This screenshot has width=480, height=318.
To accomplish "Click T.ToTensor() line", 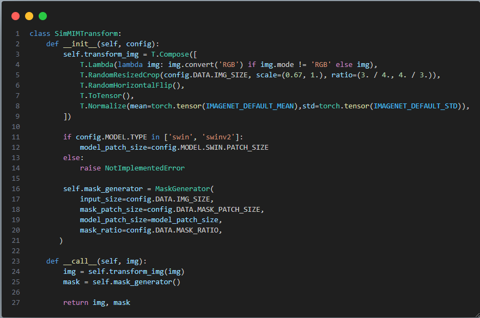I will tap(107, 96).
